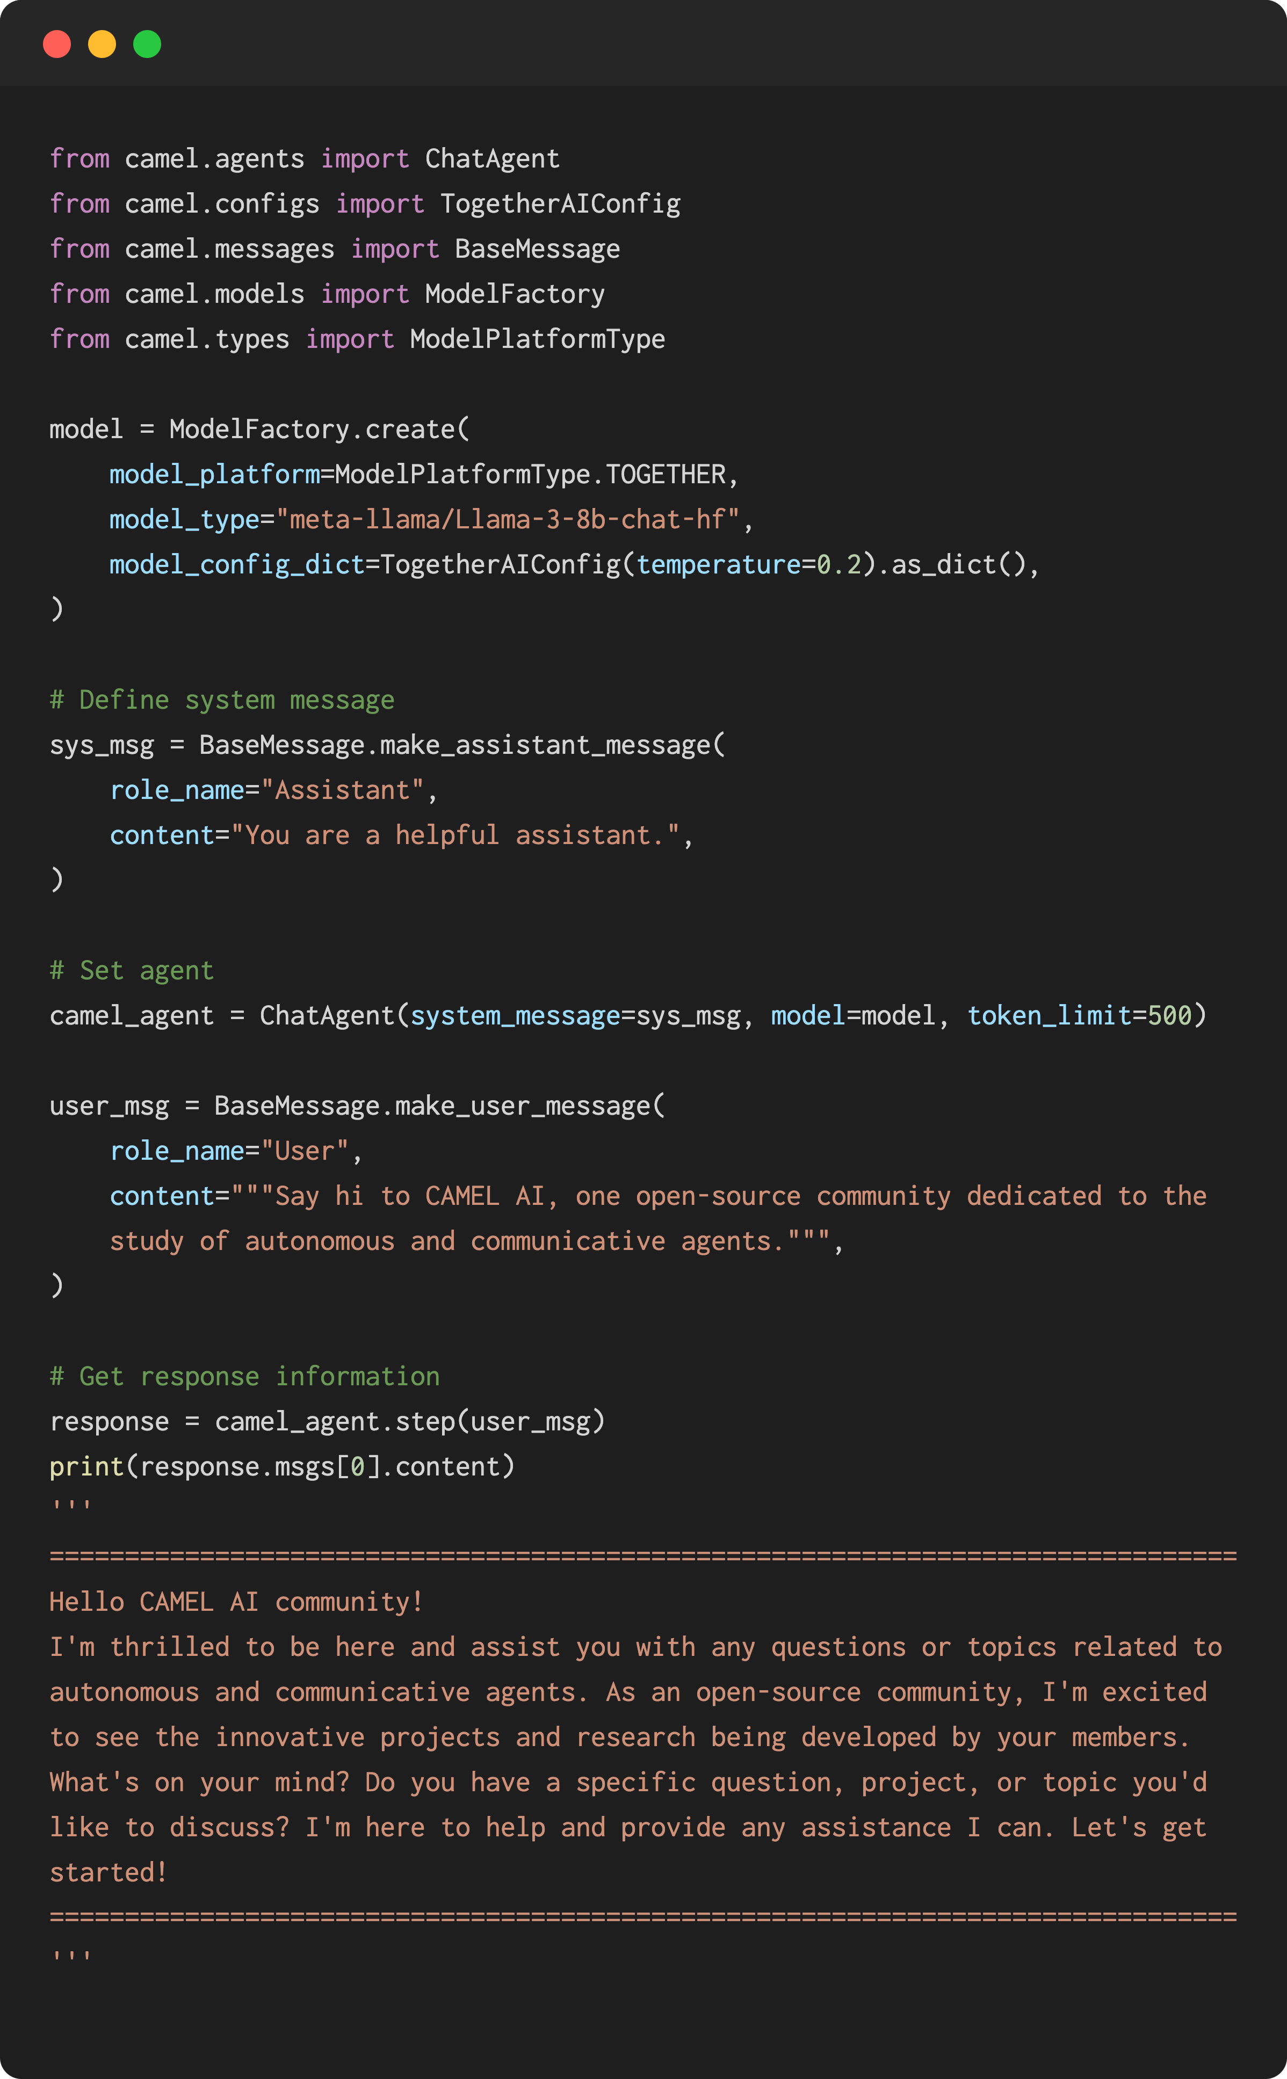
Task: Click ModelFactory.create( call
Action: tap(319, 430)
